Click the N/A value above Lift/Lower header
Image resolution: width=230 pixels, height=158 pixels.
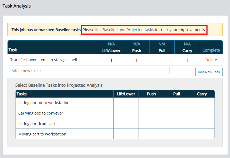click(x=112, y=44)
